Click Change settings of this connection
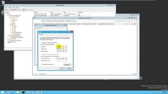 coord(106,24)
